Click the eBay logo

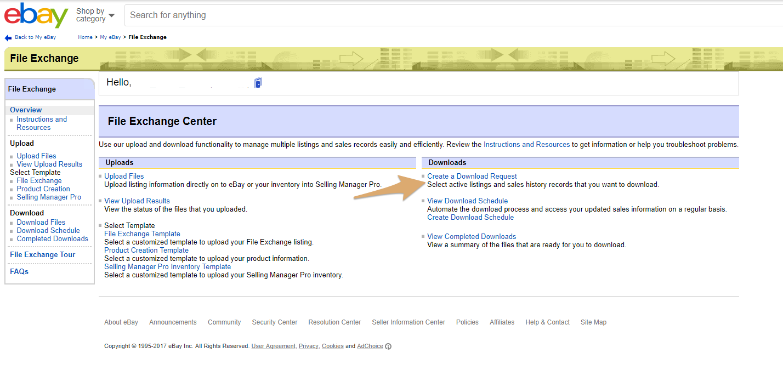point(36,15)
